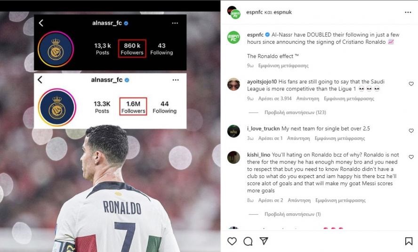Open kishi_lino's profile avatar
The width and height of the screenshot is (418, 252).
[x=233, y=157]
